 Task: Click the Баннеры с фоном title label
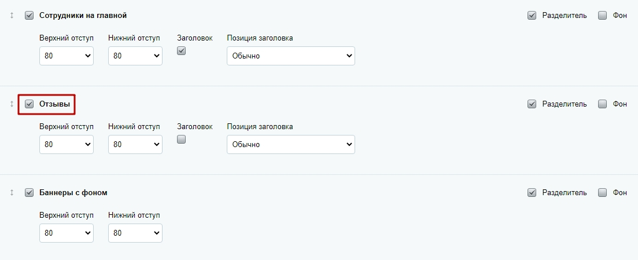pyautogui.click(x=73, y=193)
